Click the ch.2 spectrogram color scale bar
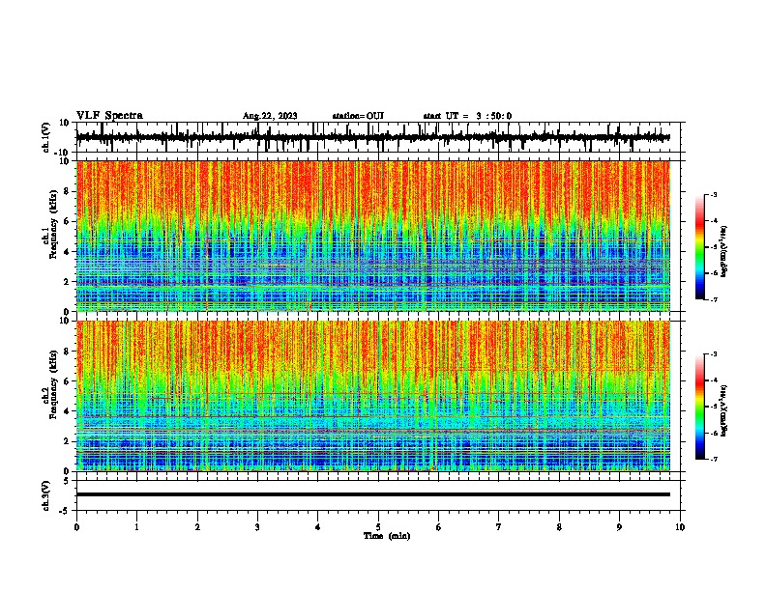Image resolution: width=766 pixels, height=591 pixels. (x=699, y=407)
